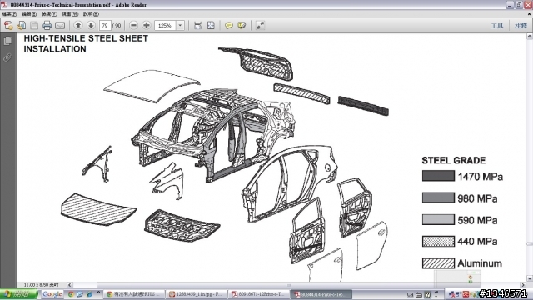
Task: Click the fit width scrolling icon
Action: coord(197,26)
